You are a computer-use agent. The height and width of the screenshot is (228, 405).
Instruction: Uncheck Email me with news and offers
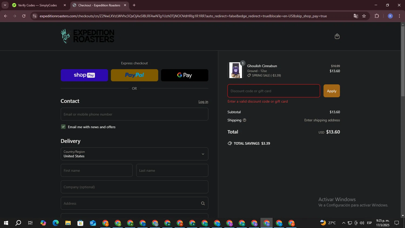(63, 127)
